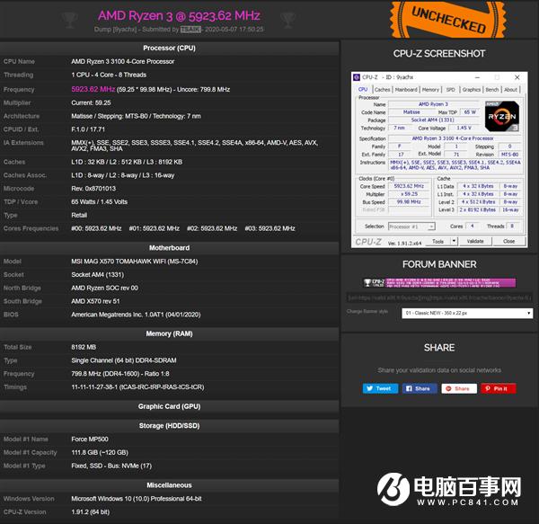Expand the Tools dropdown arrow in CPU-Z

pos(454,241)
